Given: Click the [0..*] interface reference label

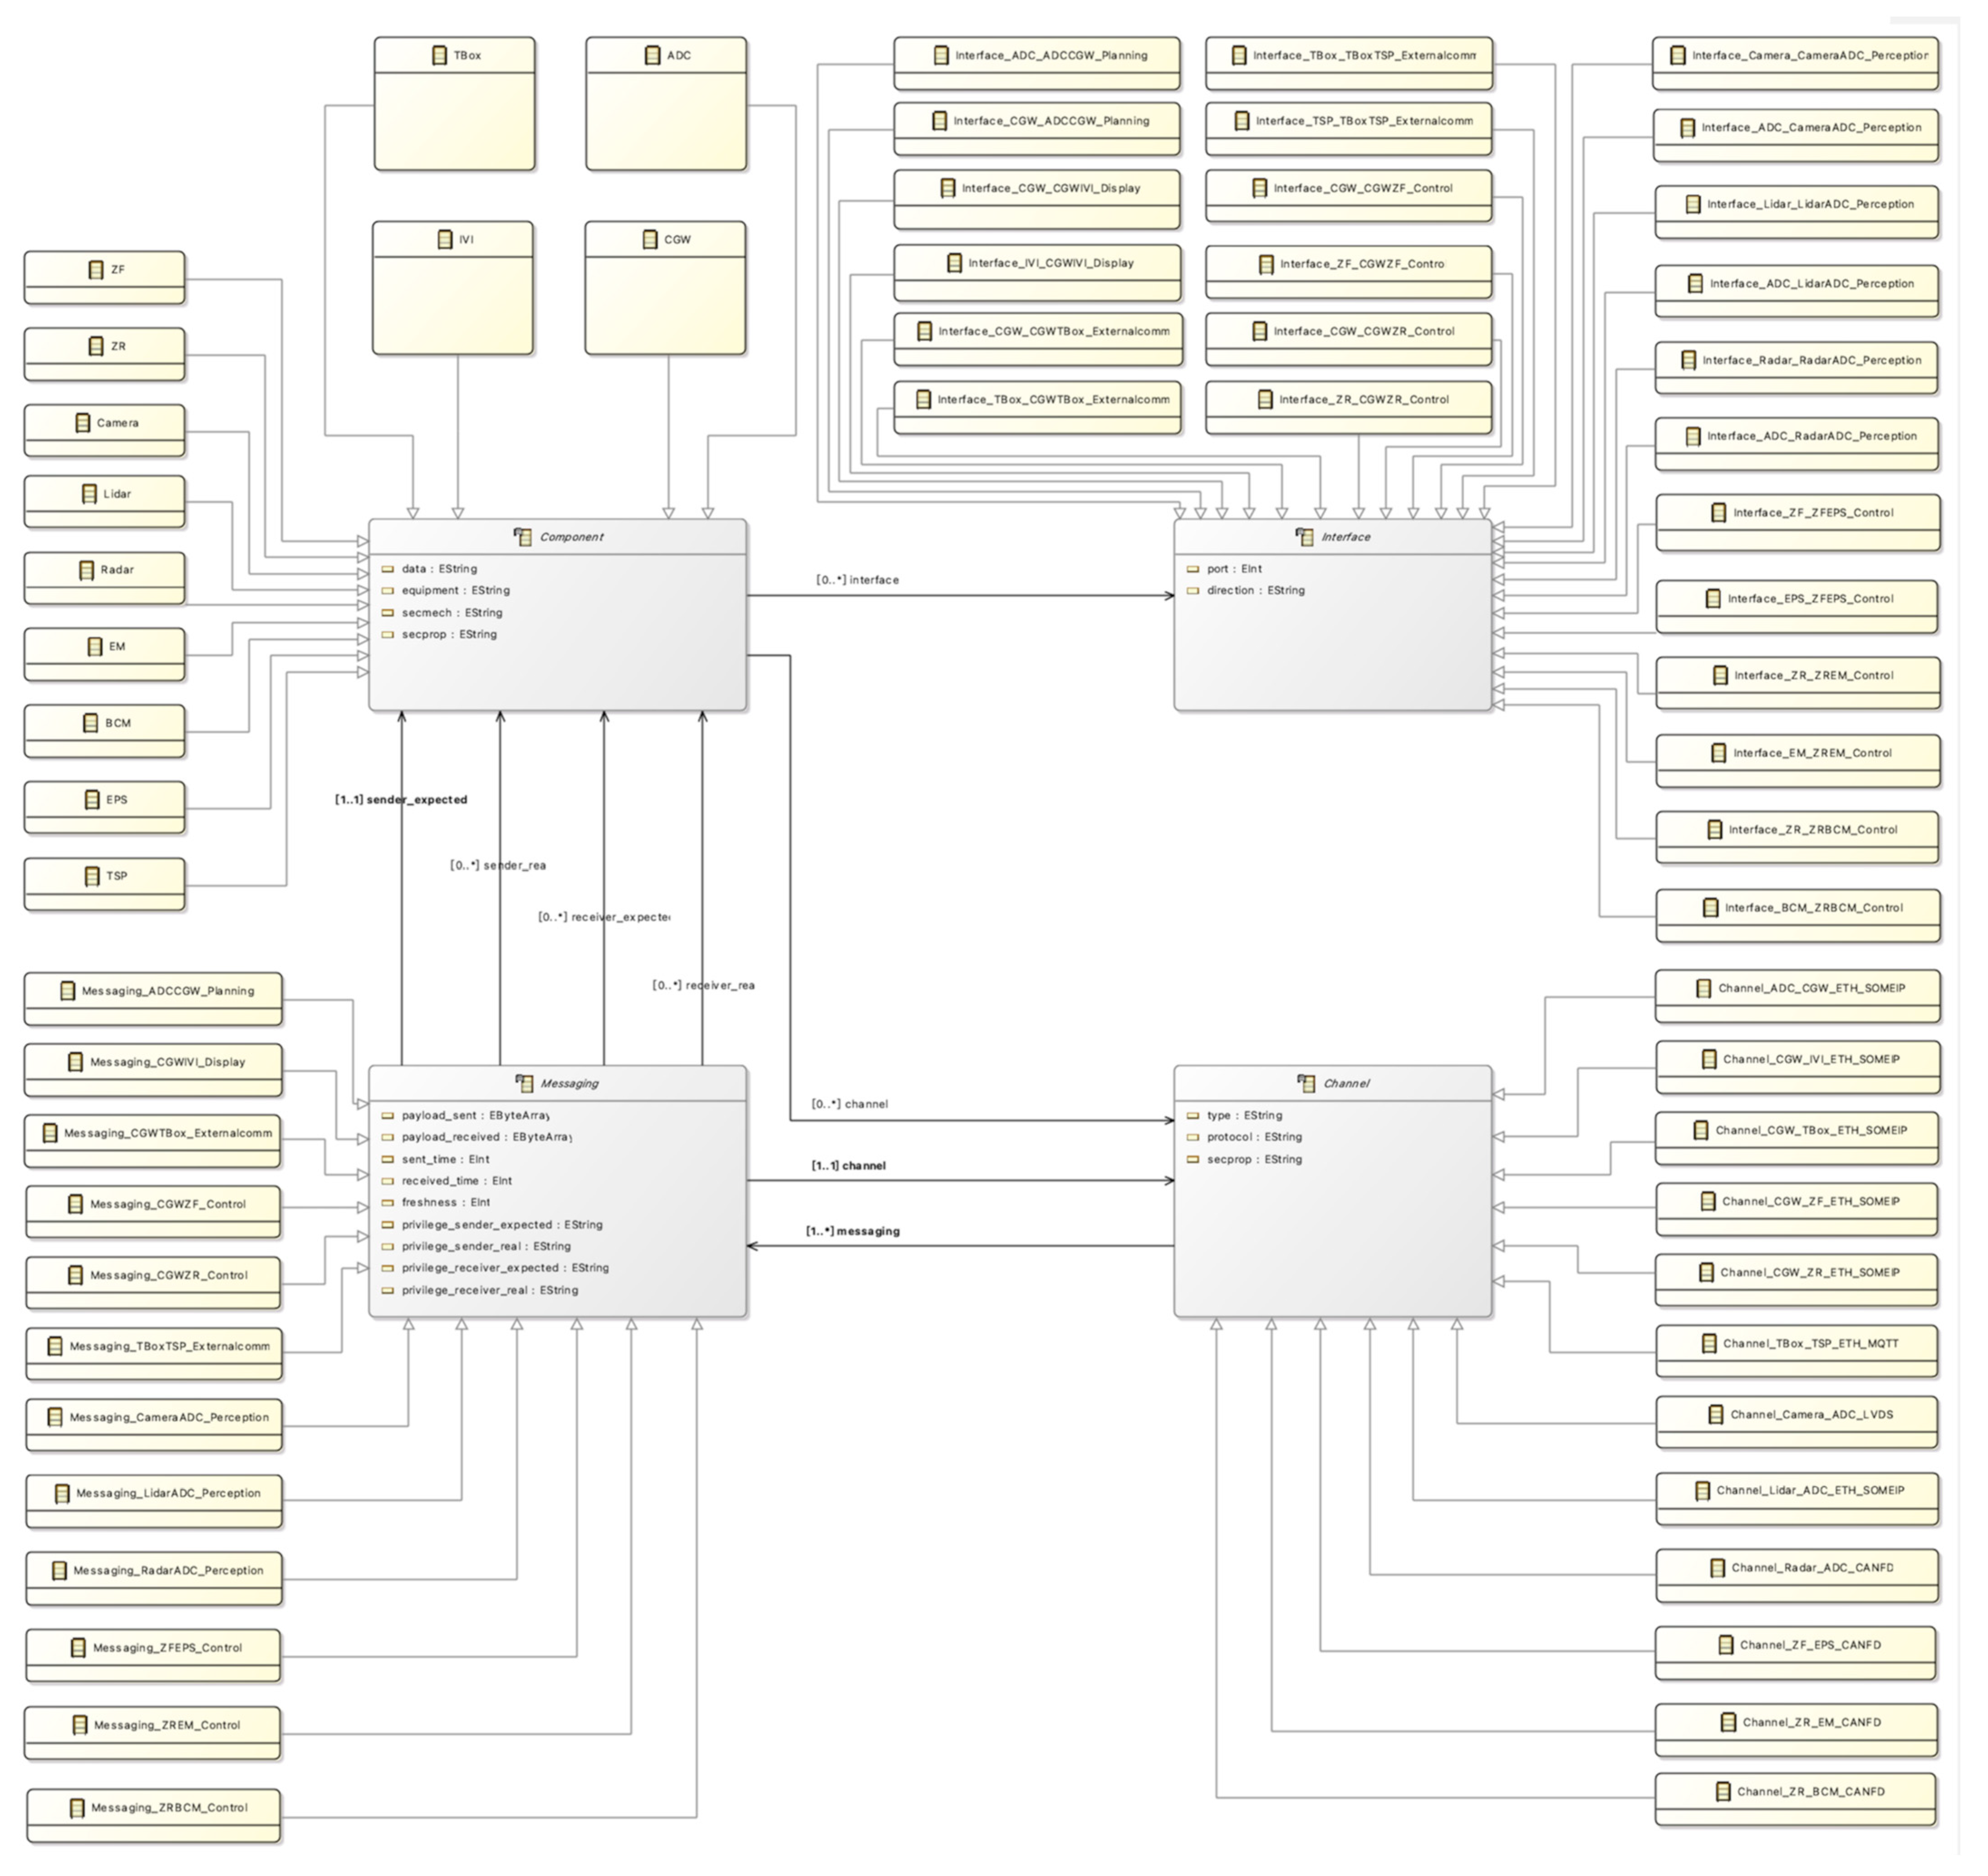Looking at the screenshot, I should click(857, 580).
